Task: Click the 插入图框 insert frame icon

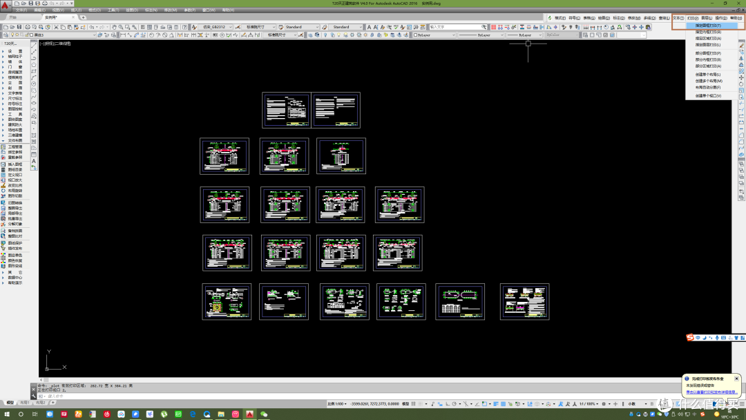Action: point(3,164)
